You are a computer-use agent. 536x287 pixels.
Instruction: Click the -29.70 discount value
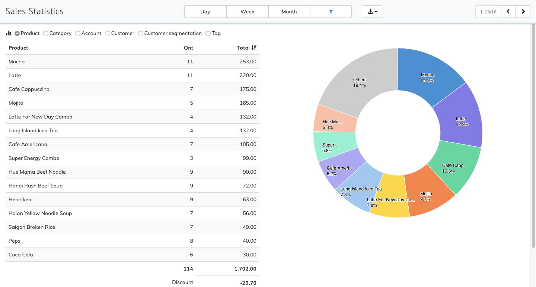(x=248, y=283)
